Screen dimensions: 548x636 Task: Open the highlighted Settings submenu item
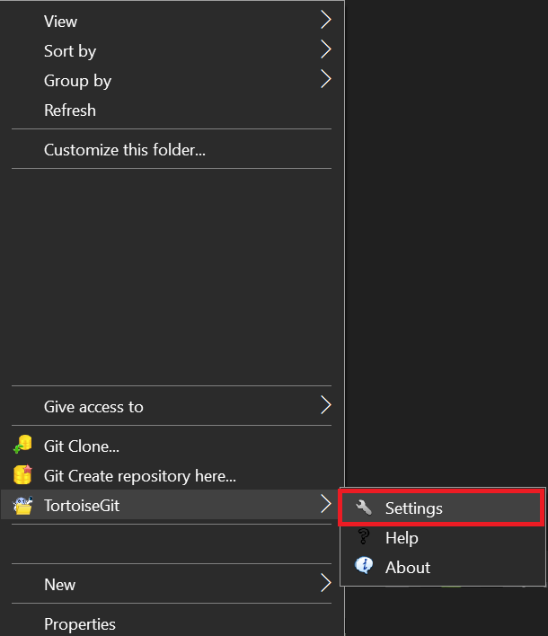441,508
